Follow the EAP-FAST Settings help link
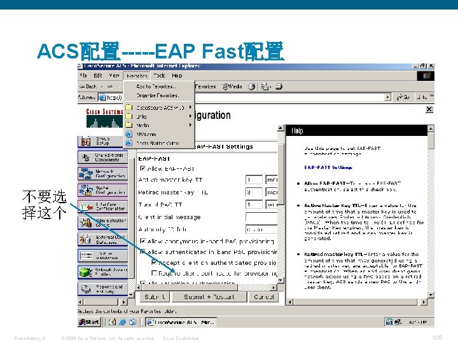 tap(328, 168)
